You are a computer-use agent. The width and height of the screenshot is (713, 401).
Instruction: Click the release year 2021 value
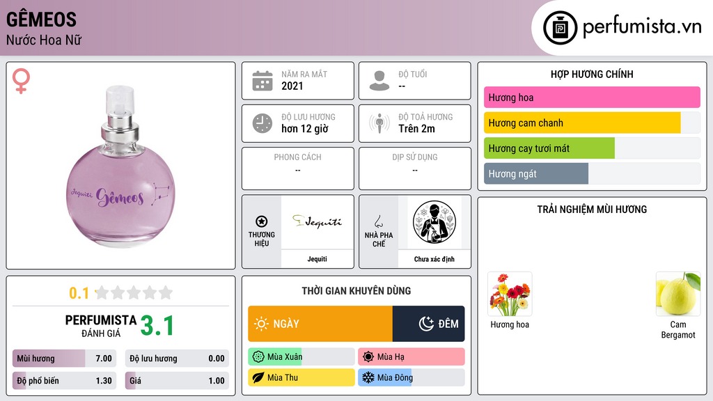(292, 86)
